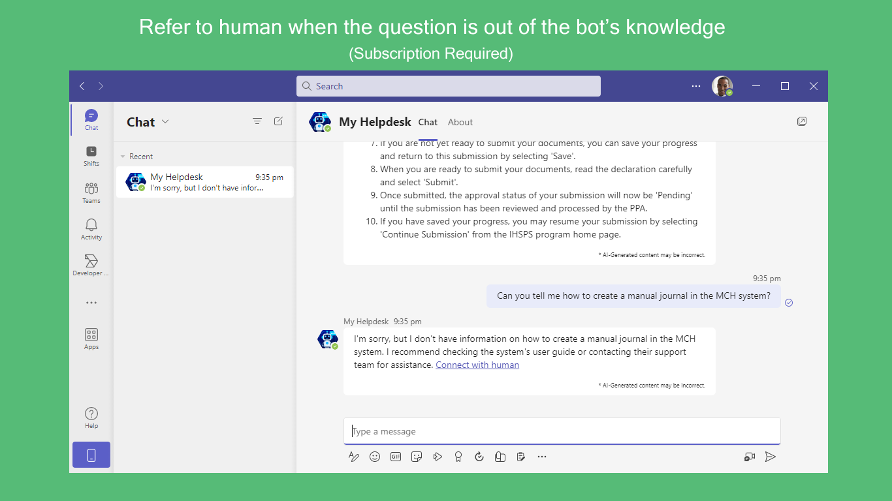Open the Emoji picker
Screen dimensions: 892x501
[x=375, y=457]
